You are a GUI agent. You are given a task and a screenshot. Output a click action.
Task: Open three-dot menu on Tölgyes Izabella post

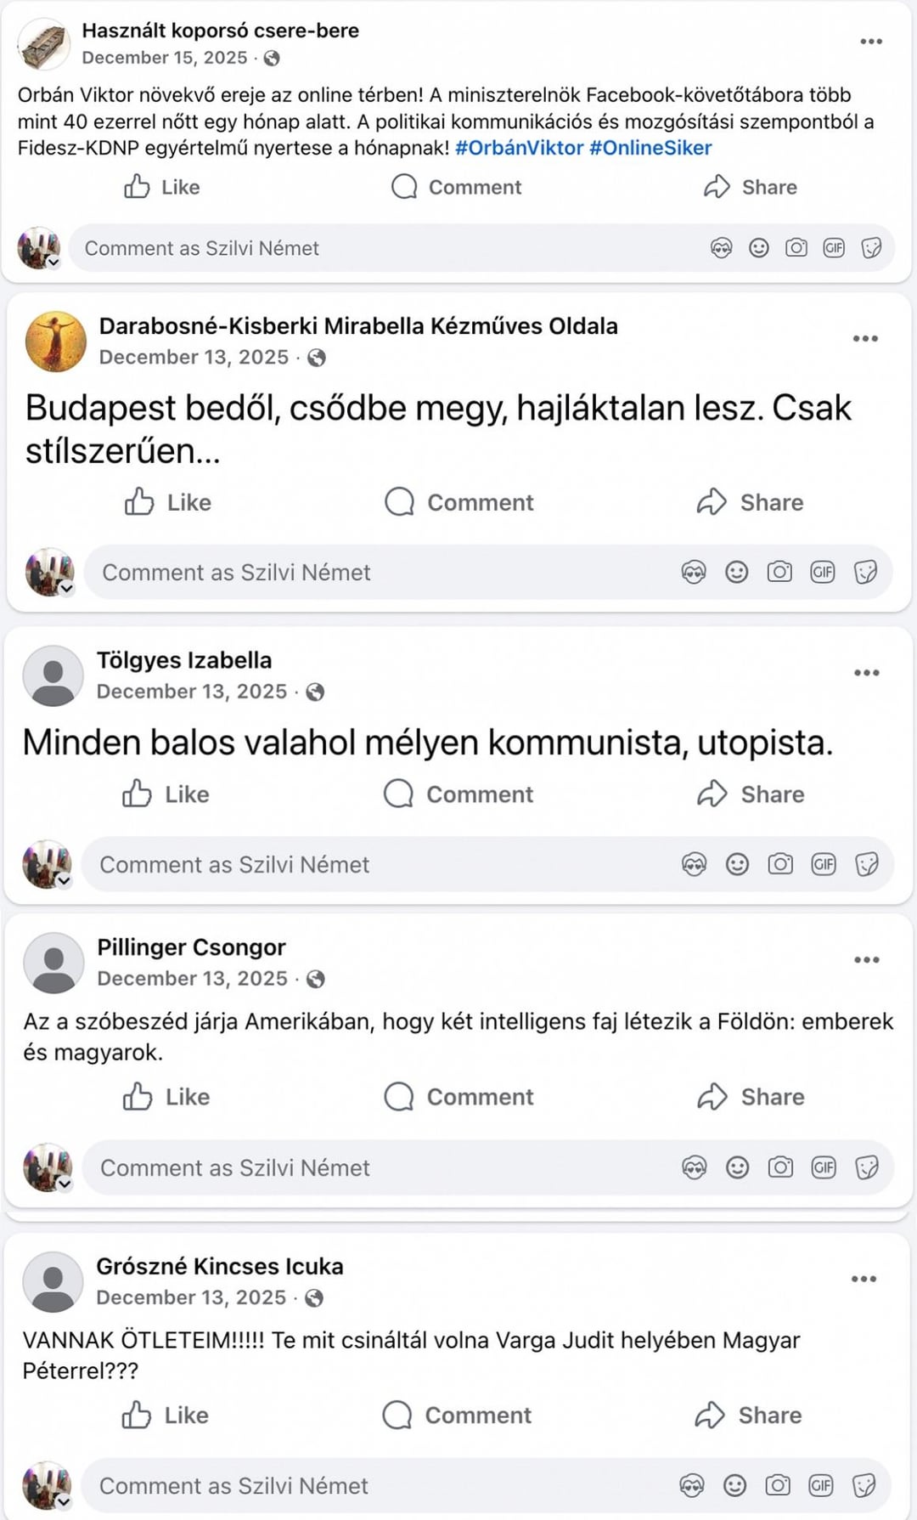point(866,673)
